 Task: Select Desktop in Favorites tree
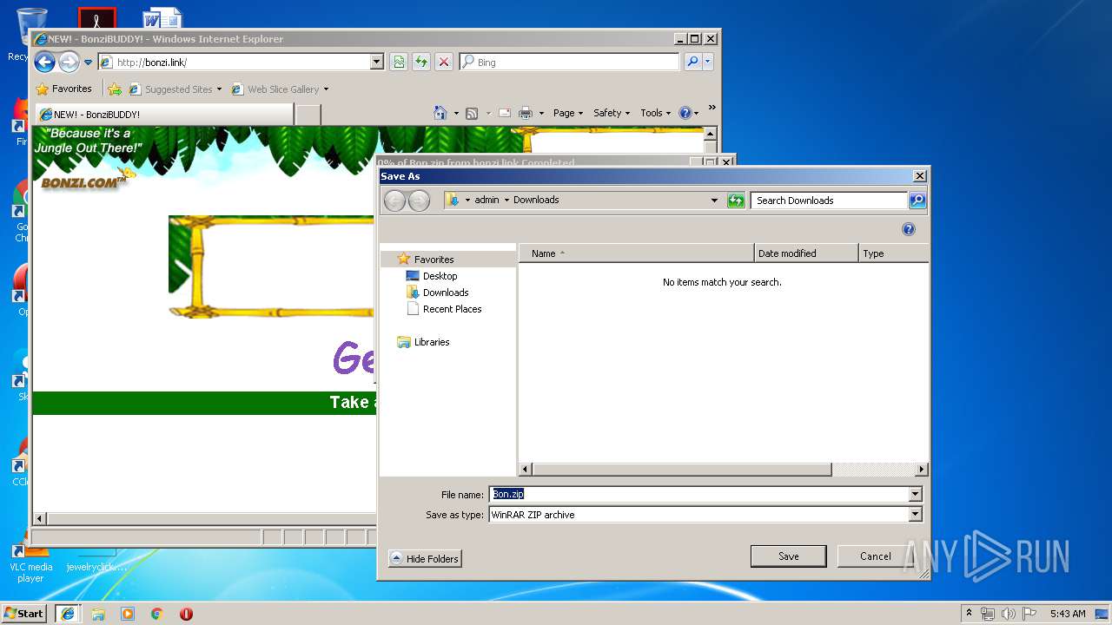pyautogui.click(x=440, y=276)
